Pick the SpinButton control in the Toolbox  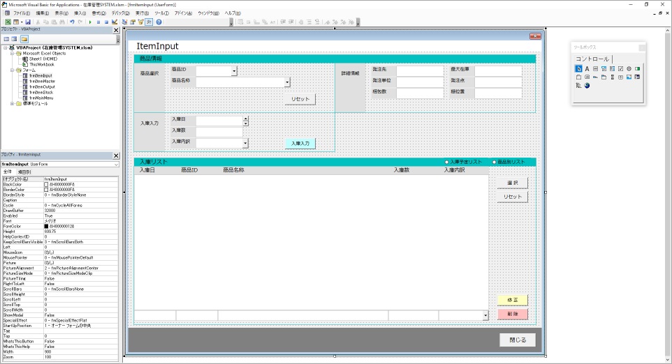pyautogui.click(x=620, y=77)
